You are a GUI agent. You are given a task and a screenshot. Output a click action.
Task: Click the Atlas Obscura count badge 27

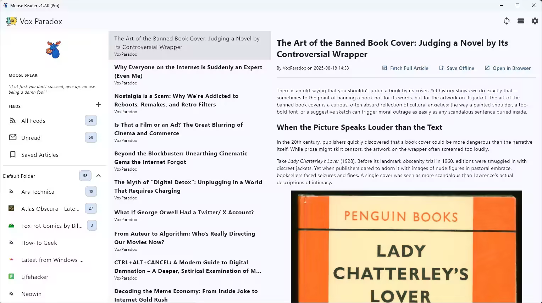coord(91,208)
